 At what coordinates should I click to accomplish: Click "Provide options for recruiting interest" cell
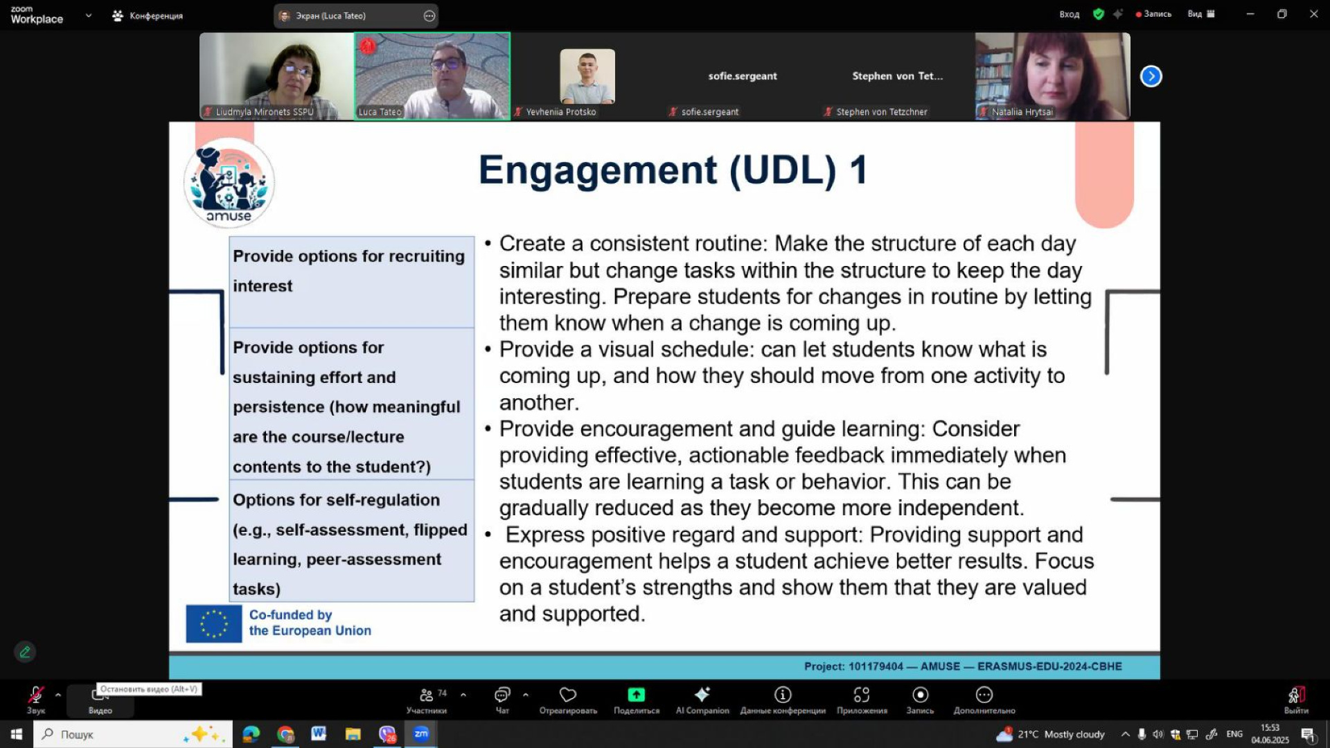point(352,282)
